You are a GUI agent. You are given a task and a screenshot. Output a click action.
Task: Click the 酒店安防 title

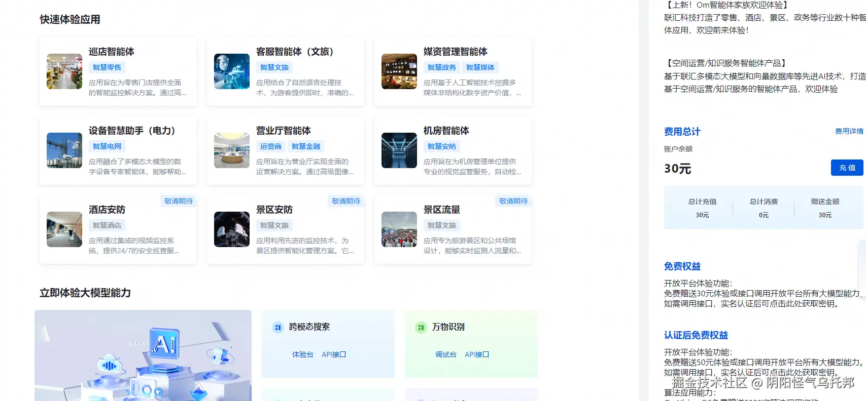point(107,210)
